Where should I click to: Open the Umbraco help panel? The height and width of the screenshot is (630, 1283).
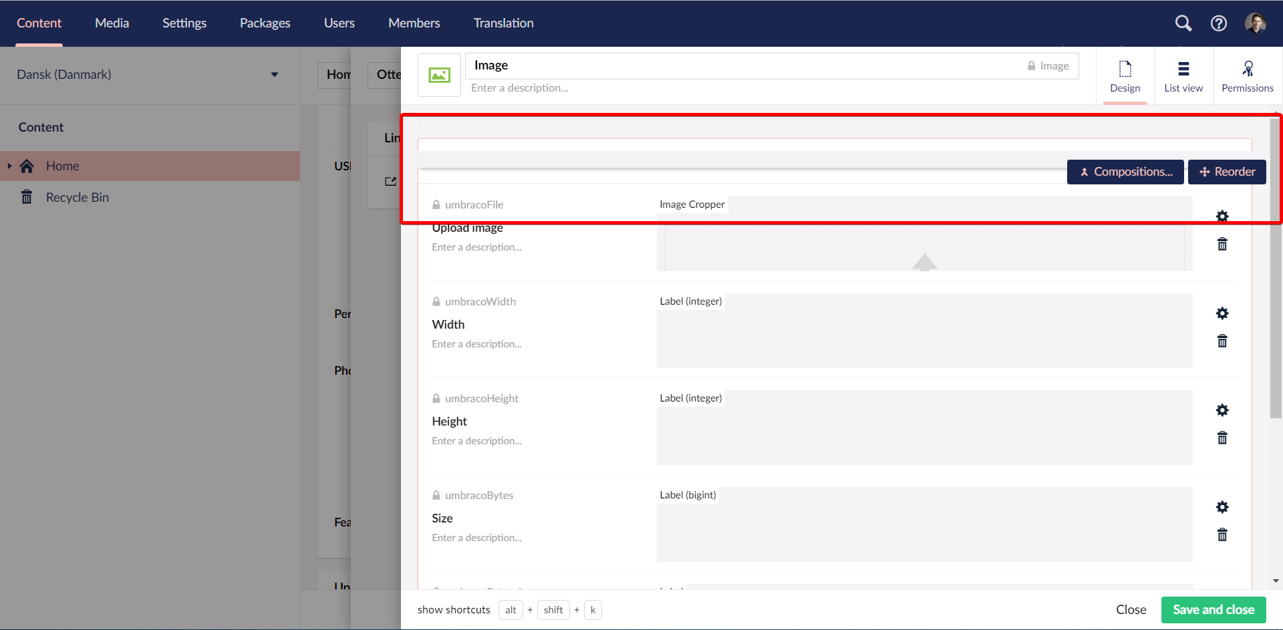1219,23
